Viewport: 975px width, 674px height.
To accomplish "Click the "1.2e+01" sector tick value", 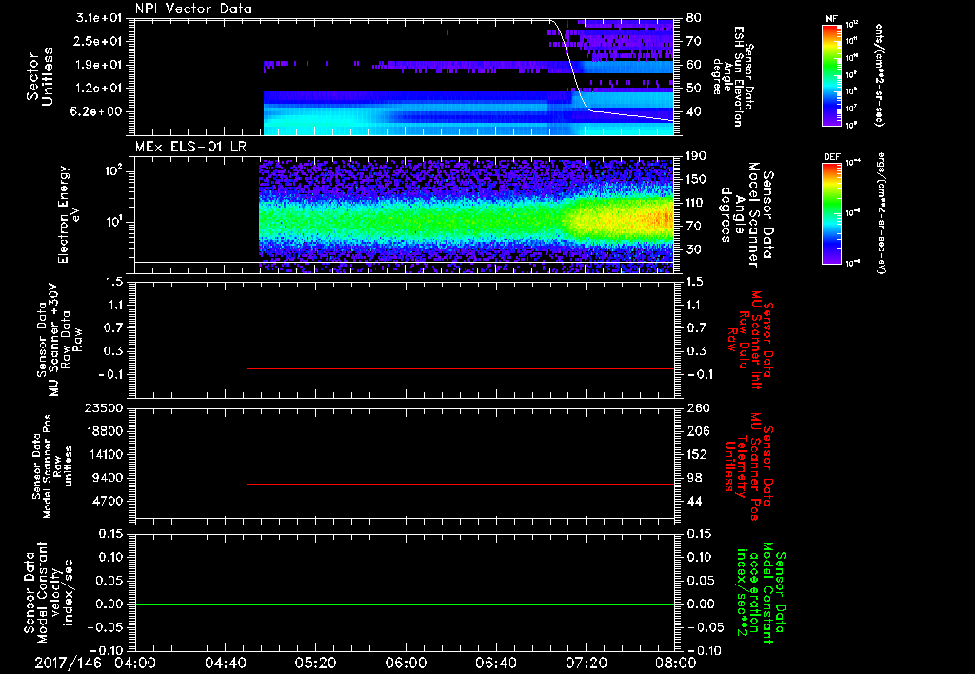I will click(x=99, y=89).
